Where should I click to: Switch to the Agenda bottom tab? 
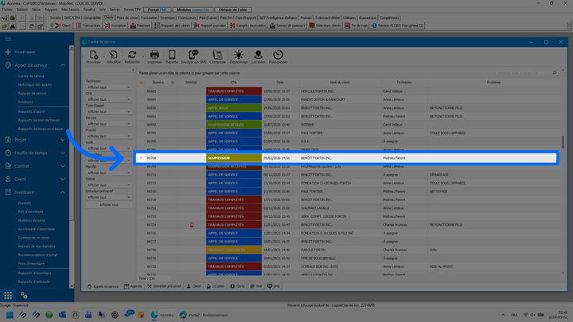tap(133, 286)
